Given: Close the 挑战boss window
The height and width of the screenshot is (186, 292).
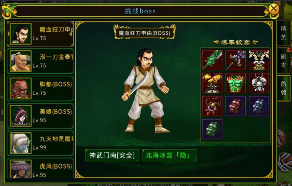Looking at the screenshot, I should coord(273,9).
